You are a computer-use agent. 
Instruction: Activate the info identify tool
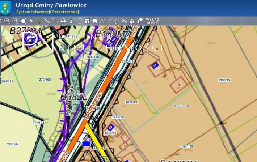point(39,21)
